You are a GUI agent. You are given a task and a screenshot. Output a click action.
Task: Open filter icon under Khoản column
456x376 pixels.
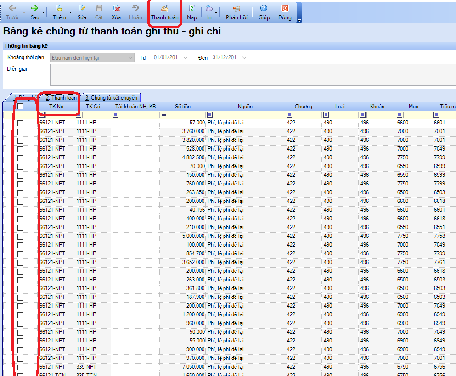point(363,115)
